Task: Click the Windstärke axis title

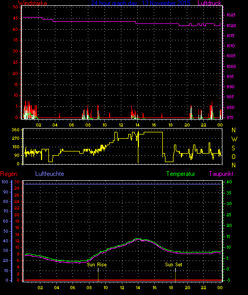Action: [32, 3]
